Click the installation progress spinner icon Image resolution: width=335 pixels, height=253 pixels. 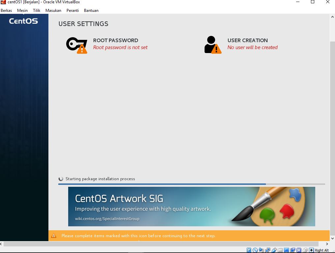pos(61,179)
